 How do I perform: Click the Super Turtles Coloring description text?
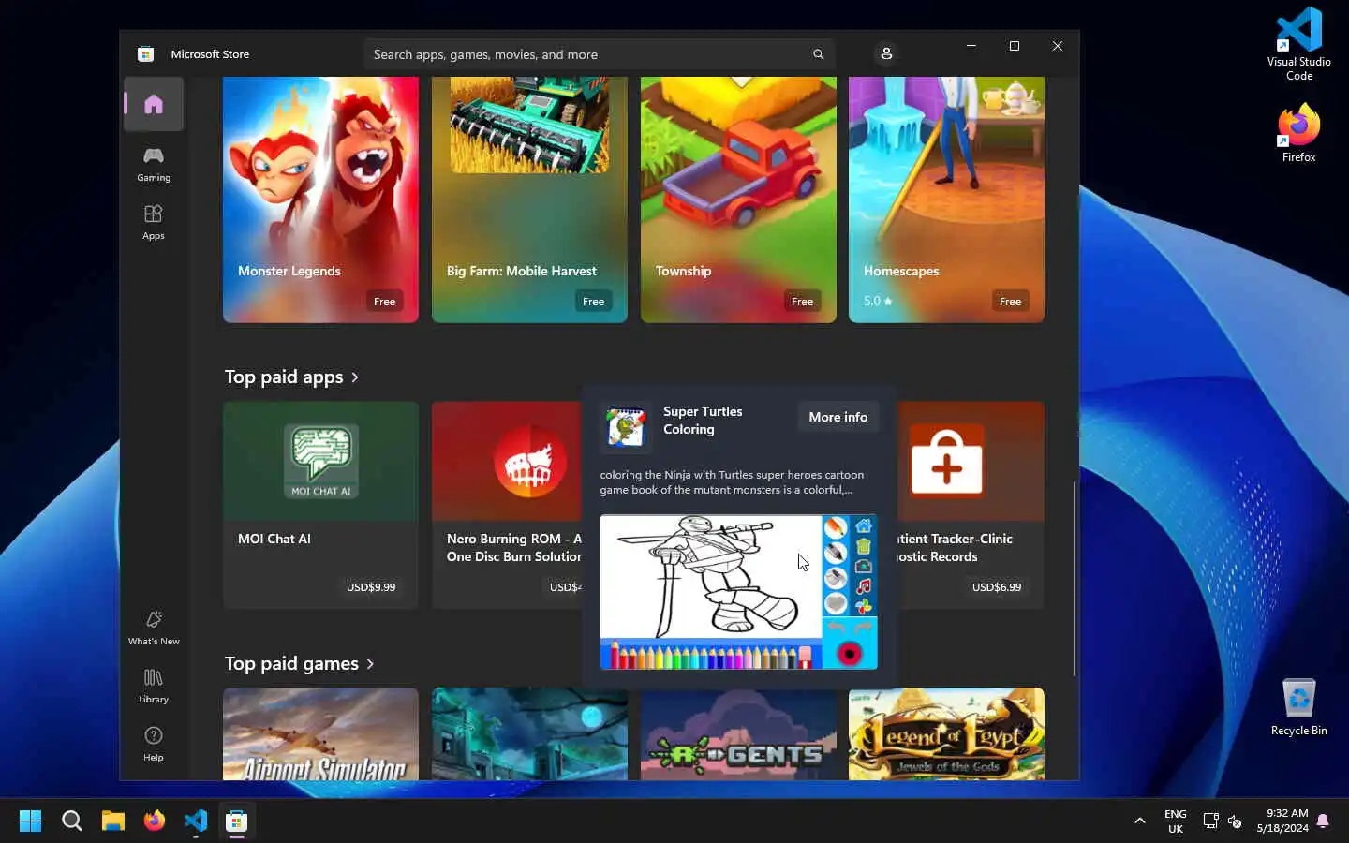tap(732, 482)
